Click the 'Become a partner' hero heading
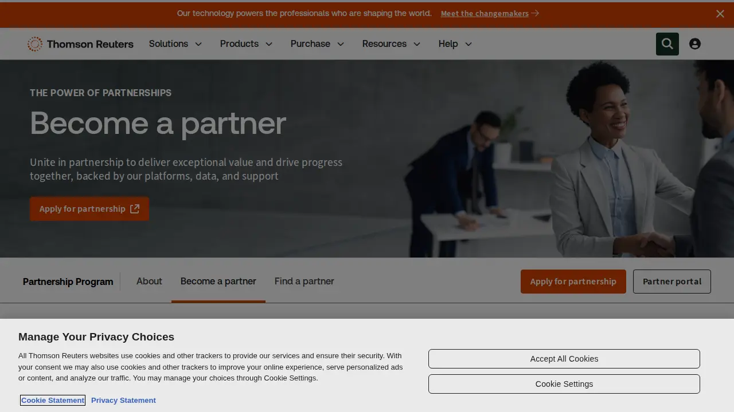This screenshot has height=412, width=734. [158, 124]
